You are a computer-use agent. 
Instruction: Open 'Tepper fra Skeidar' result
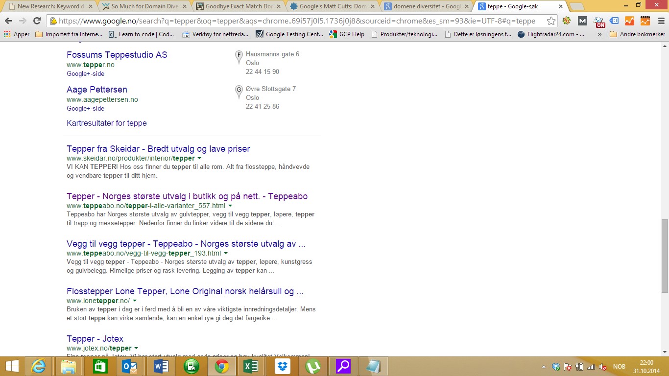point(158,149)
